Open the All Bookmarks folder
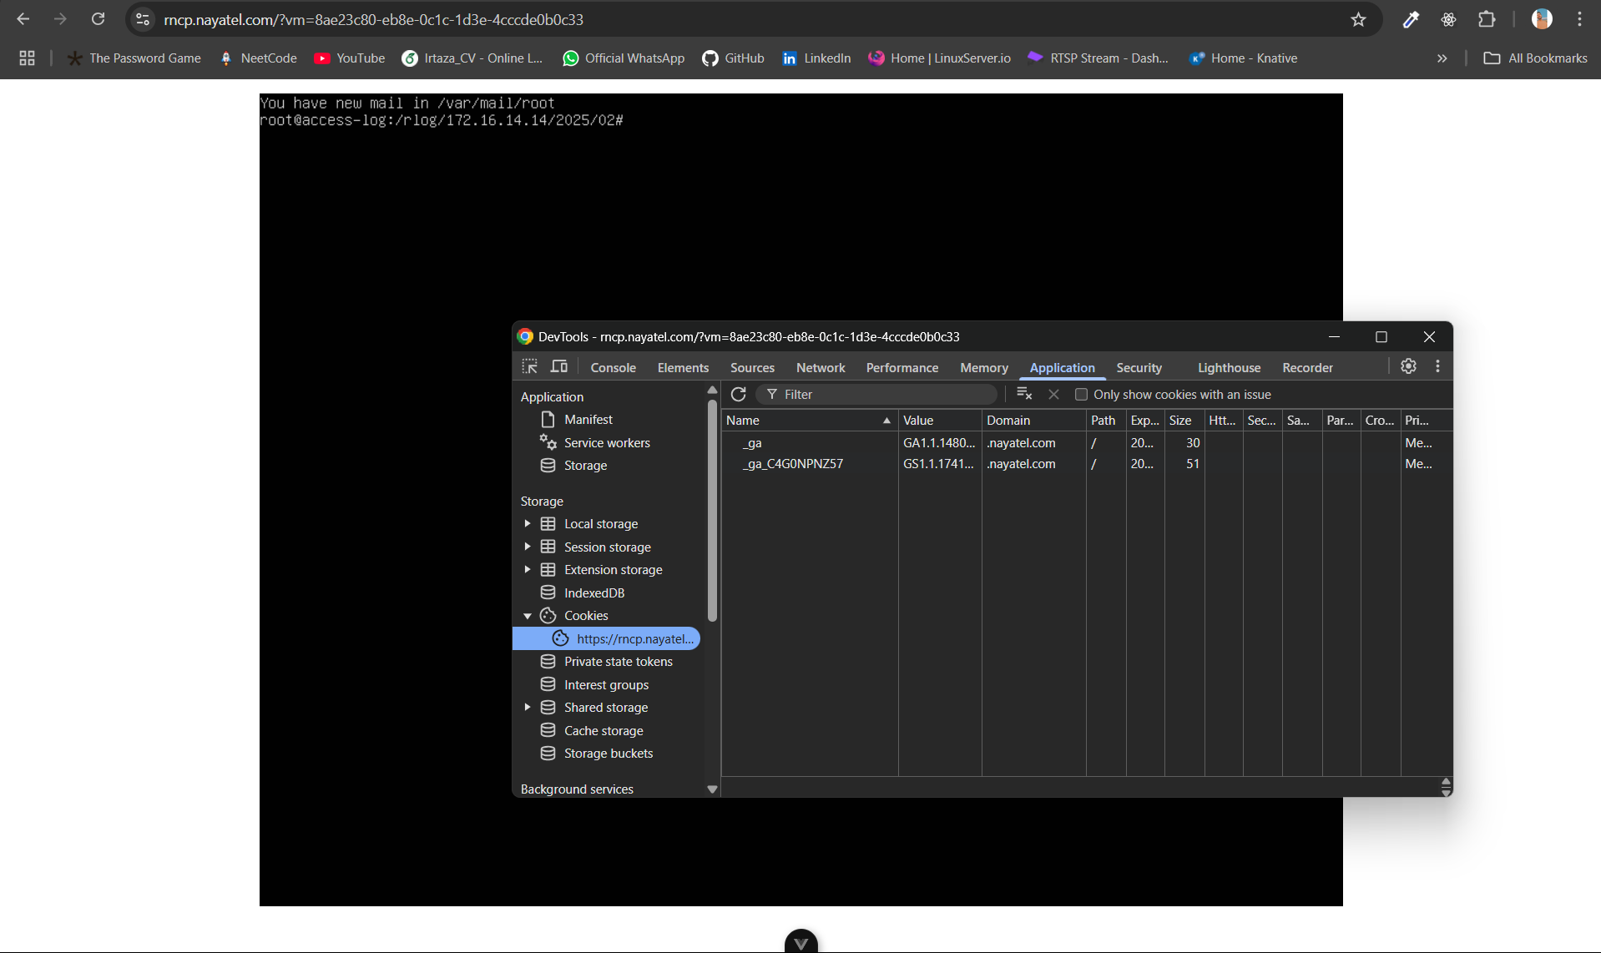Screen dimensions: 1601x953 (x=1535, y=58)
